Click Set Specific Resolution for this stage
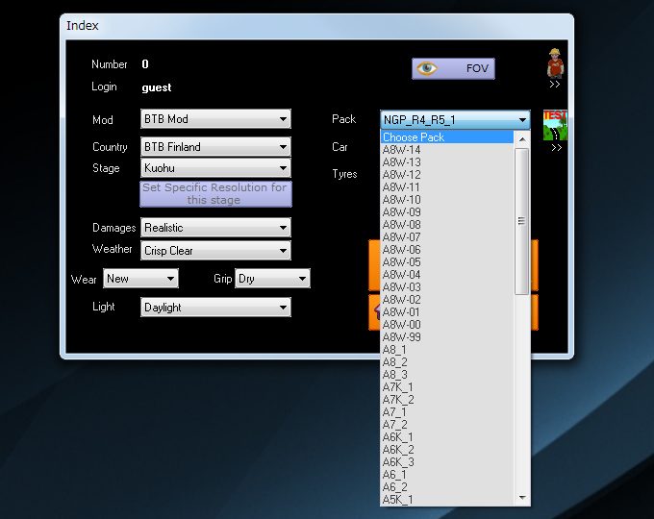The image size is (654, 519). [214, 193]
